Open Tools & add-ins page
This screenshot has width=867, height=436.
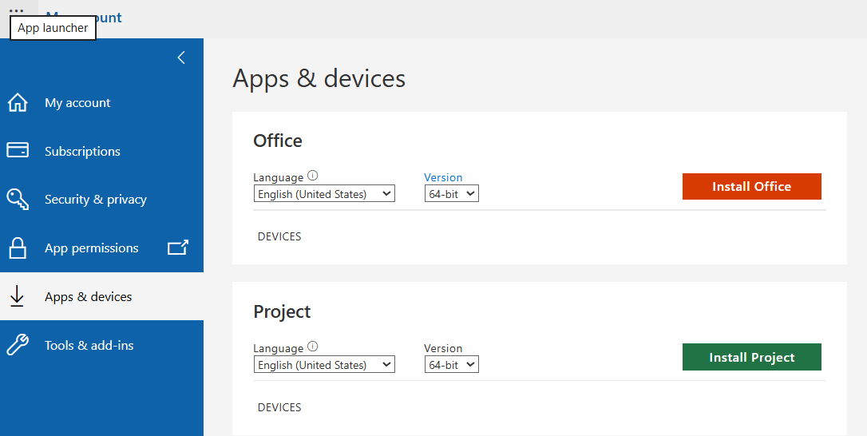click(x=101, y=345)
